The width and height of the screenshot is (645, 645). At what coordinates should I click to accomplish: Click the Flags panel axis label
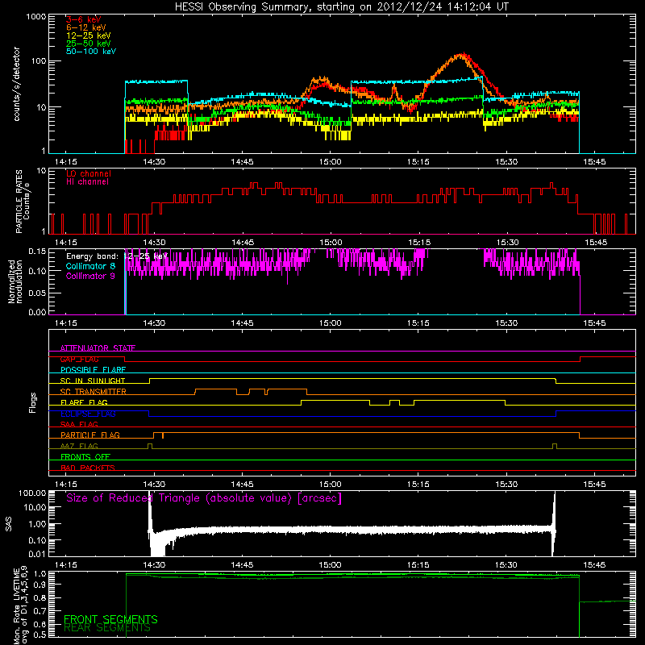point(32,402)
